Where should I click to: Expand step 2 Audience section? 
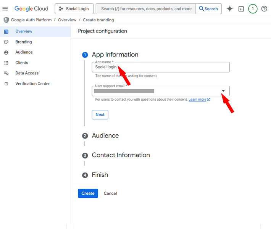[x=105, y=135]
